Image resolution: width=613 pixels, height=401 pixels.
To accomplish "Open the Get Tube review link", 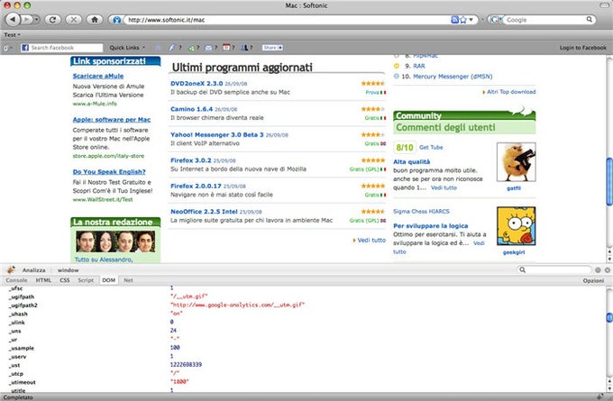I will [431, 148].
